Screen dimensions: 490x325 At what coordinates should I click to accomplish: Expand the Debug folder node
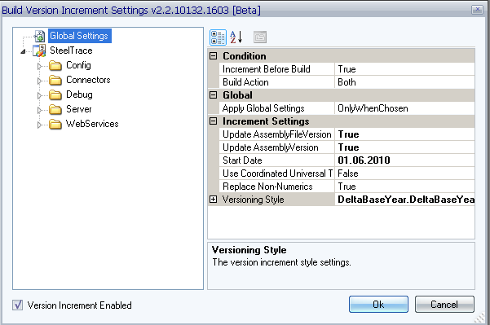[39, 95]
